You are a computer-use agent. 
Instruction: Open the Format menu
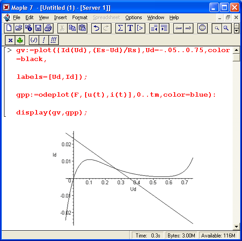coord(80,17)
